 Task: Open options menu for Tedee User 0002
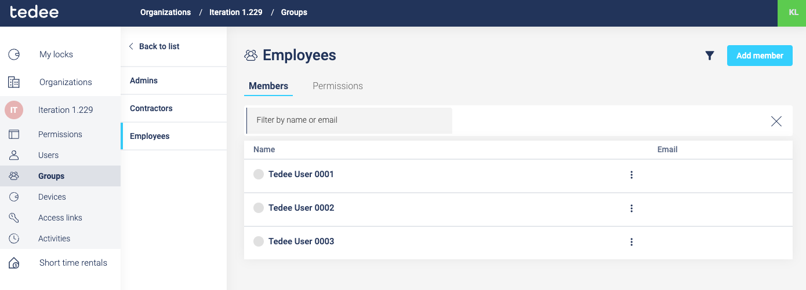[x=631, y=208]
